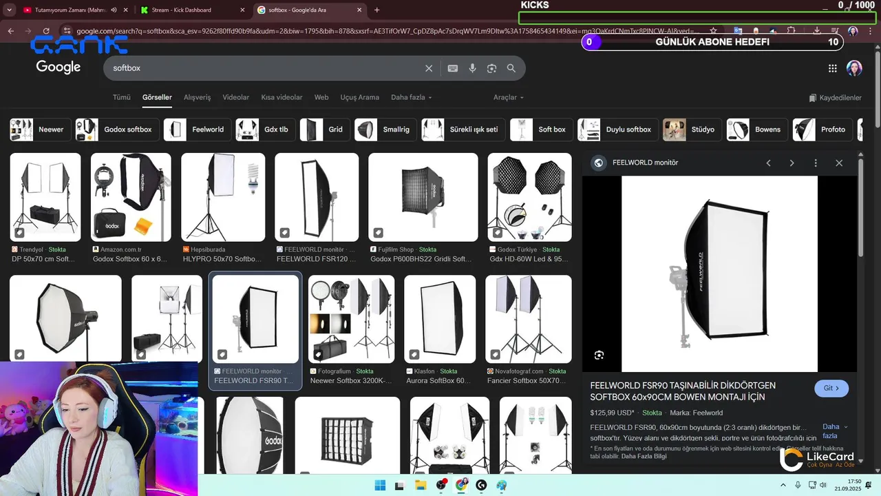Screen dimensions: 881x496
Task: Show previous image in preview panel
Action: point(768,163)
